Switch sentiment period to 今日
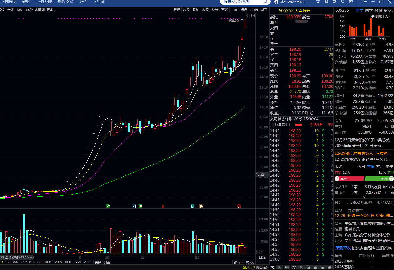The width and height of the screenshot is (394, 270). tap(361, 167)
